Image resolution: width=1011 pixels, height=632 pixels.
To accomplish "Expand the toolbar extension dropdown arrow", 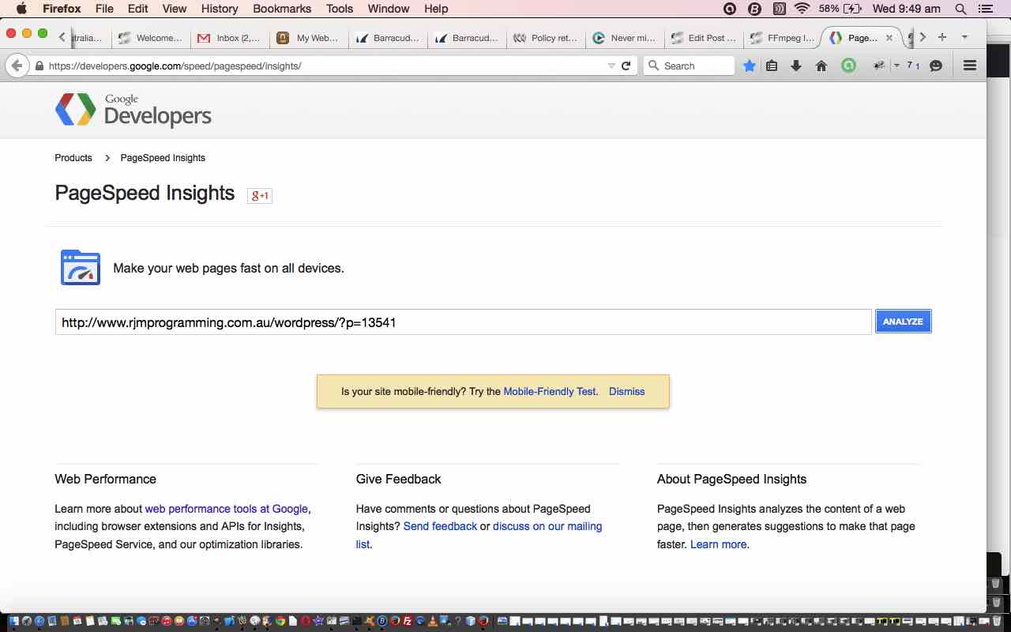I will point(896,66).
